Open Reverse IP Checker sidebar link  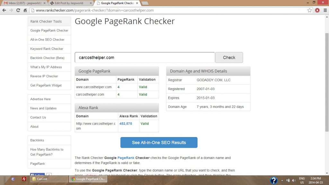click(49, 76)
